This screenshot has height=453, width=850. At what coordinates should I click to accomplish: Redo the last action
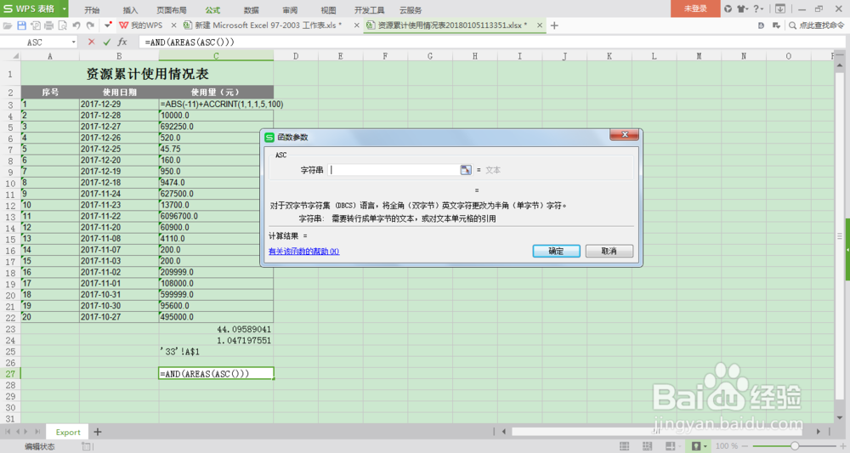(91, 25)
